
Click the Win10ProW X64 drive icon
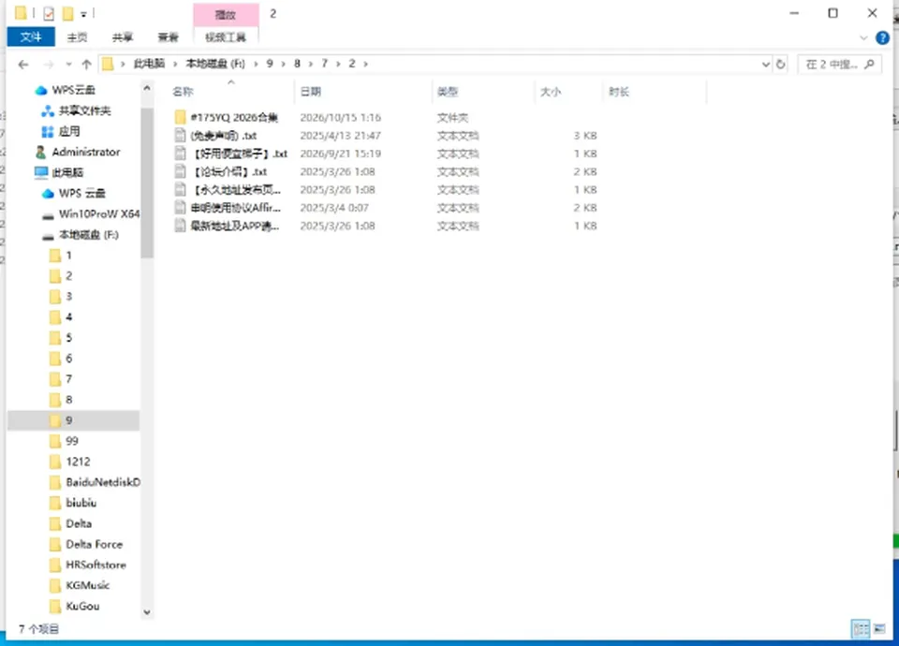(48, 215)
